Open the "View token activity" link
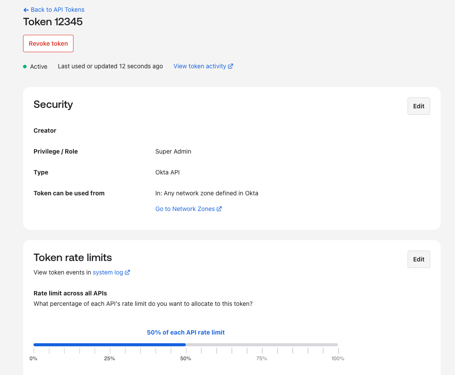This screenshot has height=375, width=455. pos(200,66)
